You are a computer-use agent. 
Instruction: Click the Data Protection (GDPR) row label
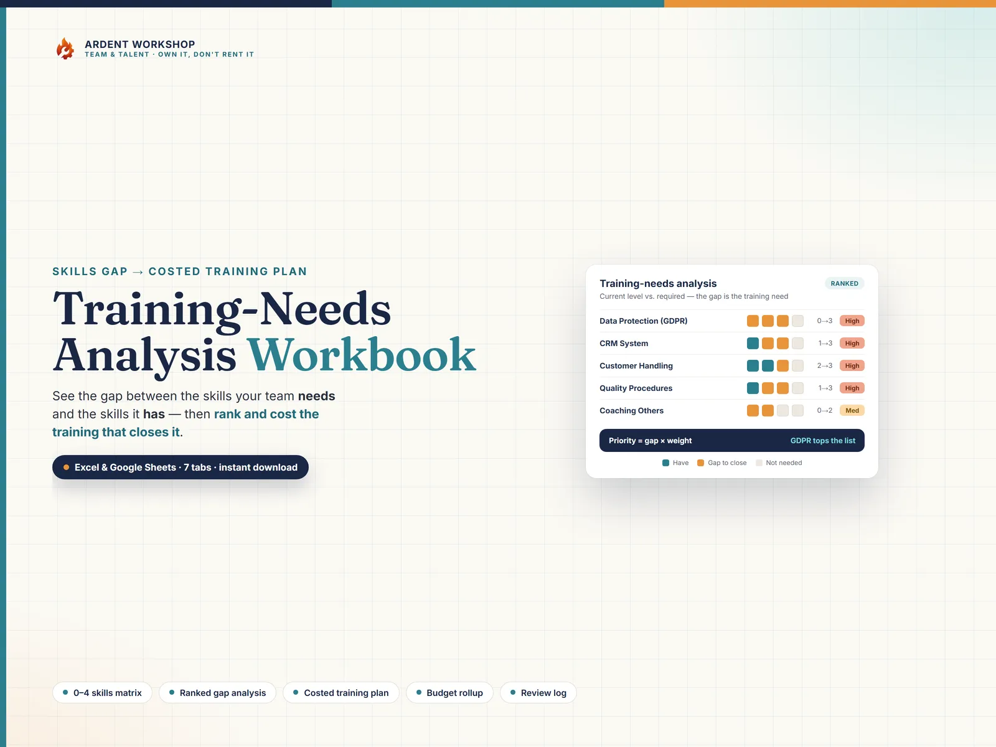point(644,321)
